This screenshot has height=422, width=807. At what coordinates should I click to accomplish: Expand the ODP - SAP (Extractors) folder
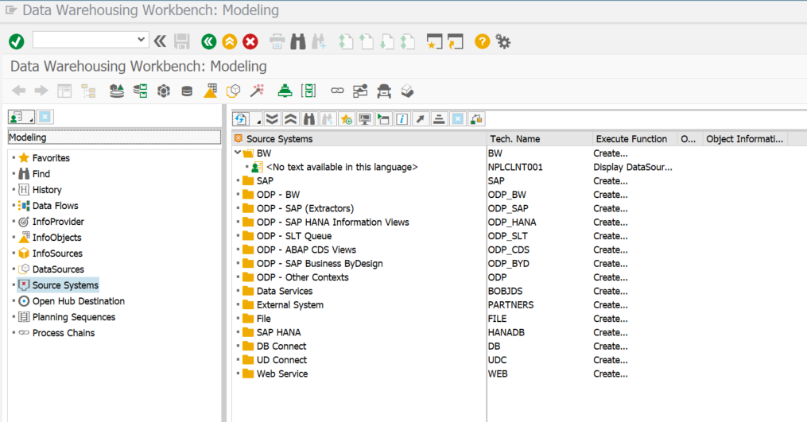tap(238, 208)
